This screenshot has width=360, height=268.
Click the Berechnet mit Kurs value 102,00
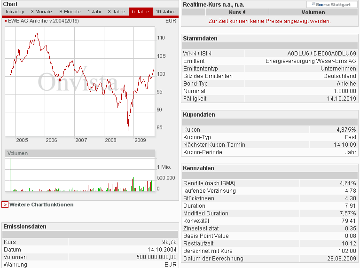[x=347, y=251]
